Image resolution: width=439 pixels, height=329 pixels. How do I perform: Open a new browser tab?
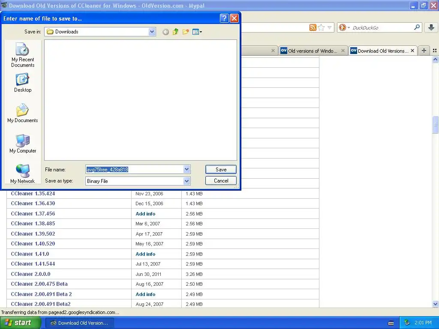[424, 51]
